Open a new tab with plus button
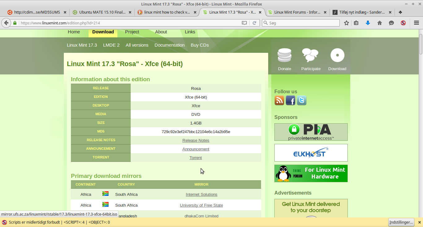Viewport: 423px width, 227px height. pos(400,12)
